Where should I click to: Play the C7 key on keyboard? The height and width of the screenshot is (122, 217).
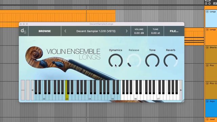point(158,98)
